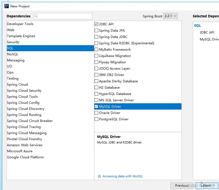Open the Messaging category
The width and height of the screenshot is (219, 190).
coord(50,60)
